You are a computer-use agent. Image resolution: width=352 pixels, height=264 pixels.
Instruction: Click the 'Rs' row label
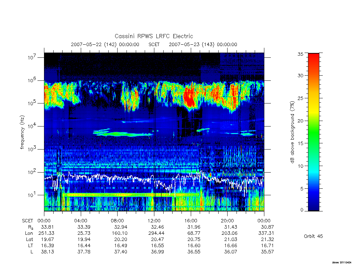coord(30,227)
